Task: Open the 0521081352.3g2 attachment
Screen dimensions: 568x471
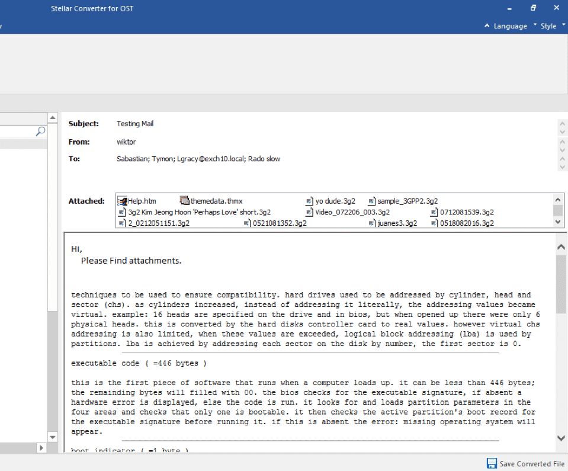Action: tap(275, 223)
